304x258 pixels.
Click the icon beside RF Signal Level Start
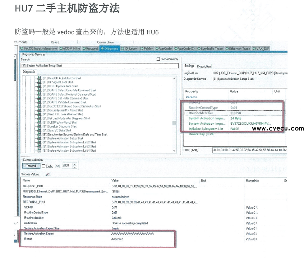point(40,82)
